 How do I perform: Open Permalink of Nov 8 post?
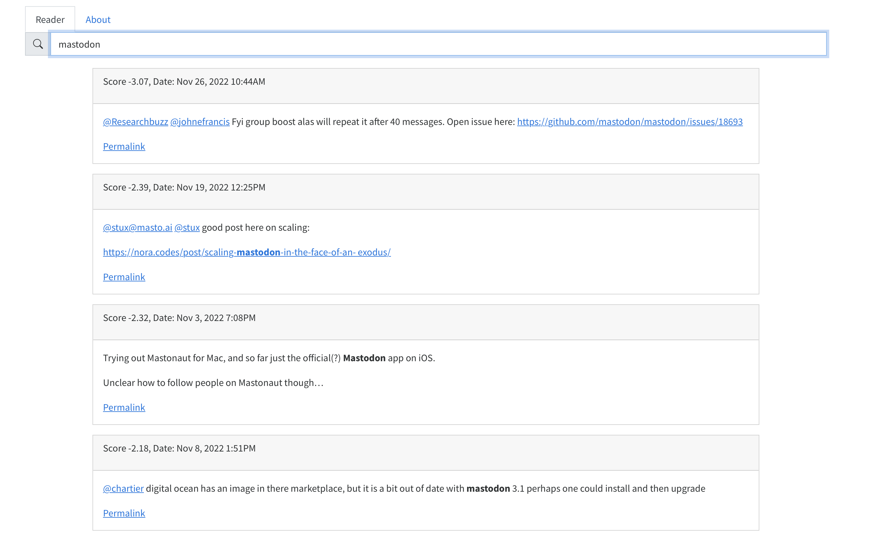(x=124, y=513)
